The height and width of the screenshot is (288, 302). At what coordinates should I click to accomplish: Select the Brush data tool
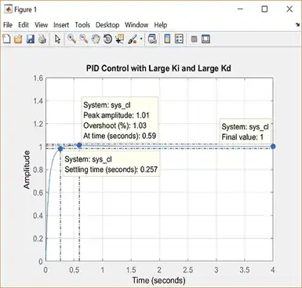point(133,39)
